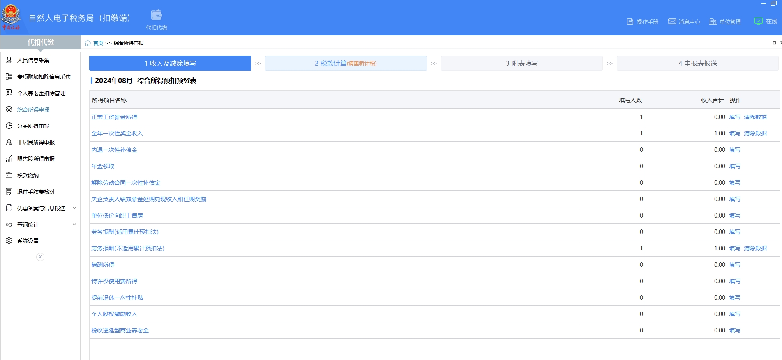This screenshot has height=360, width=782.
Task: Click the home icon in breadcrumb
Action: pos(88,43)
